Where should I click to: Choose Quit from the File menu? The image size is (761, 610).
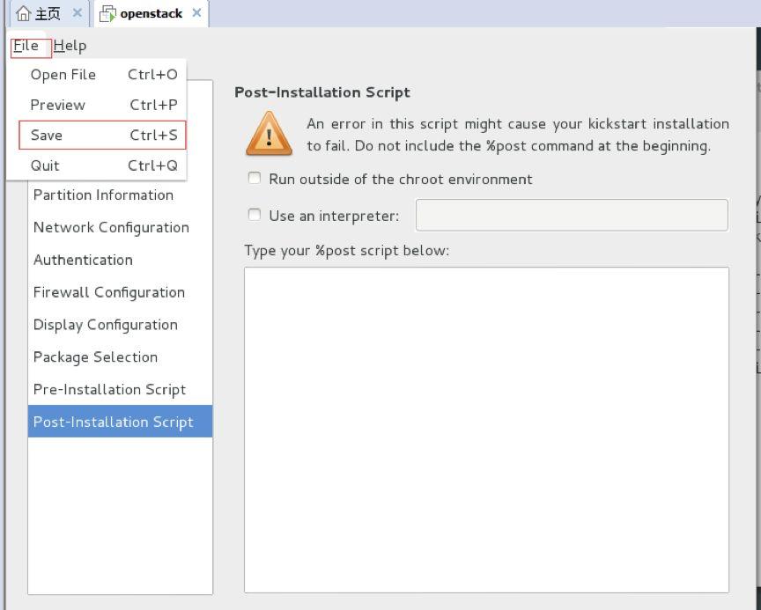coord(45,165)
